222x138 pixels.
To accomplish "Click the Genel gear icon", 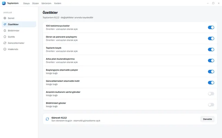I will click(5, 18).
